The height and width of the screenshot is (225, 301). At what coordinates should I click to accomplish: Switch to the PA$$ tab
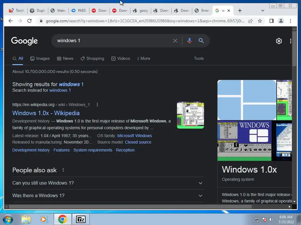[x=79, y=11]
